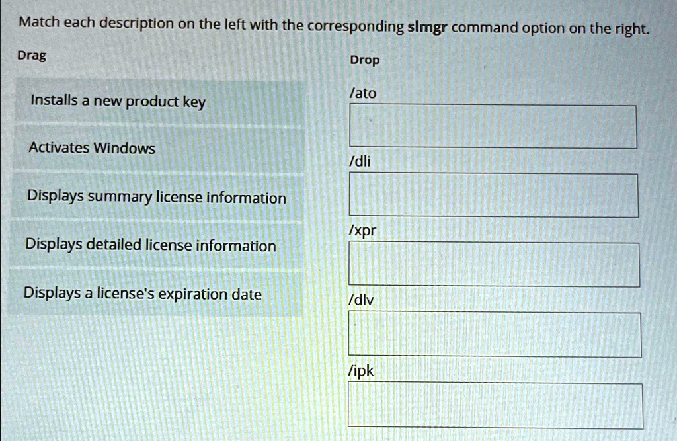Click the /xpr label

tap(361, 230)
